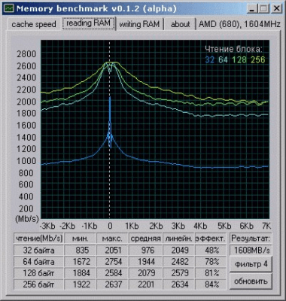This screenshot has height=301, width=286.
Task: Click the 64 байта row label
Action: point(38,262)
